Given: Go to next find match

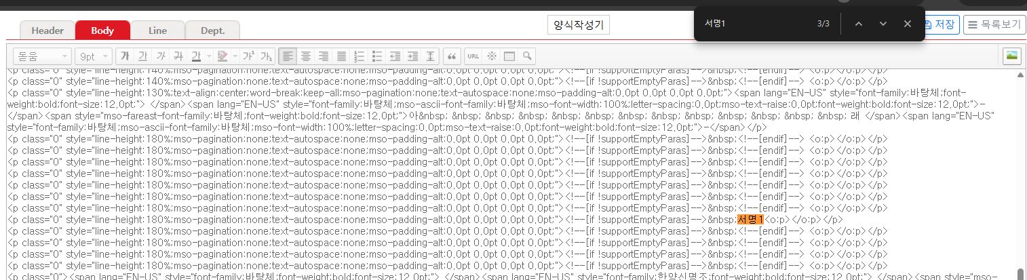Looking at the screenshot, I should click(x=883, y=24).
